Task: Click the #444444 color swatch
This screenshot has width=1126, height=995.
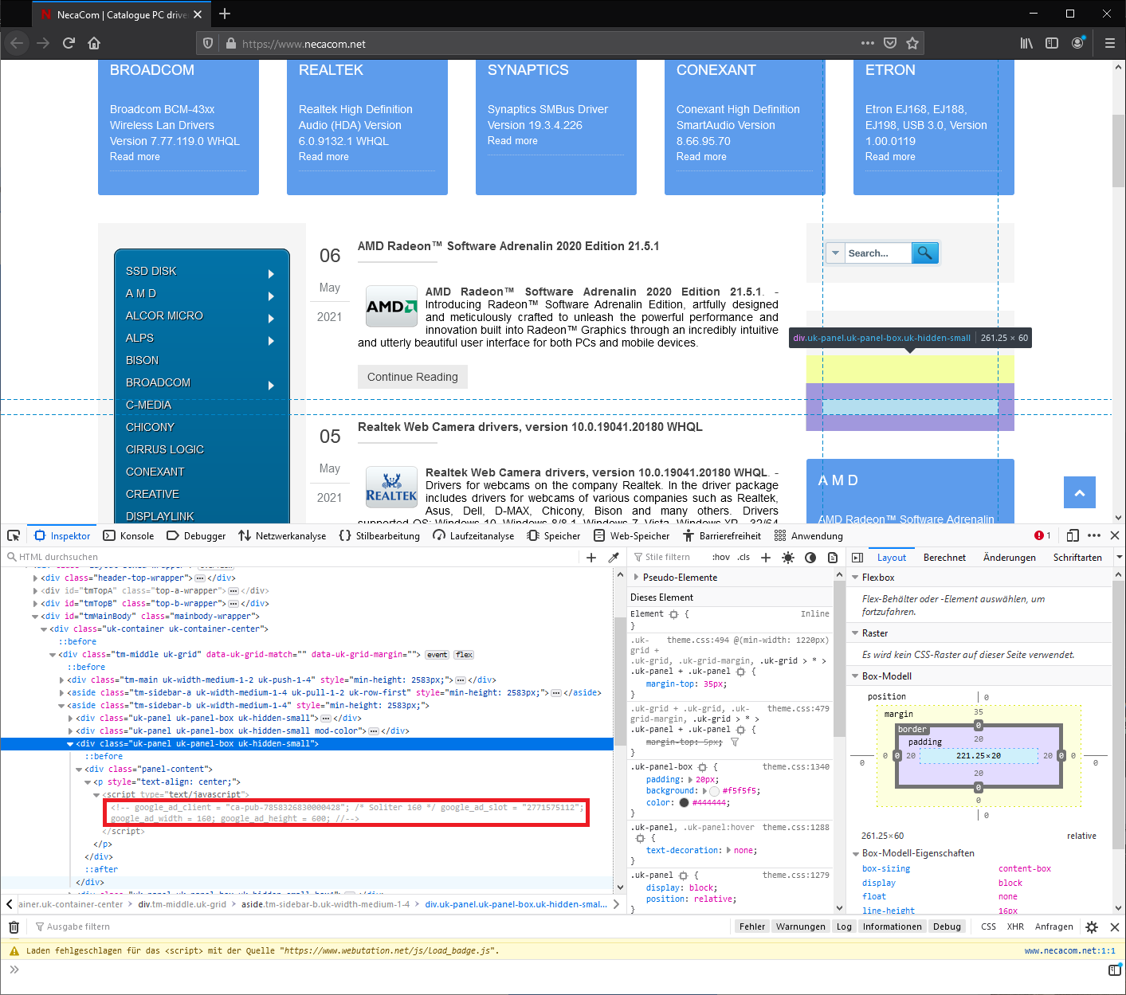Action: [x=683, y=802]
